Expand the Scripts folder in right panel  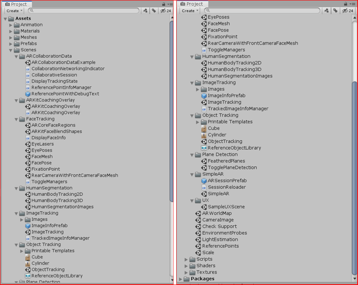186,260
